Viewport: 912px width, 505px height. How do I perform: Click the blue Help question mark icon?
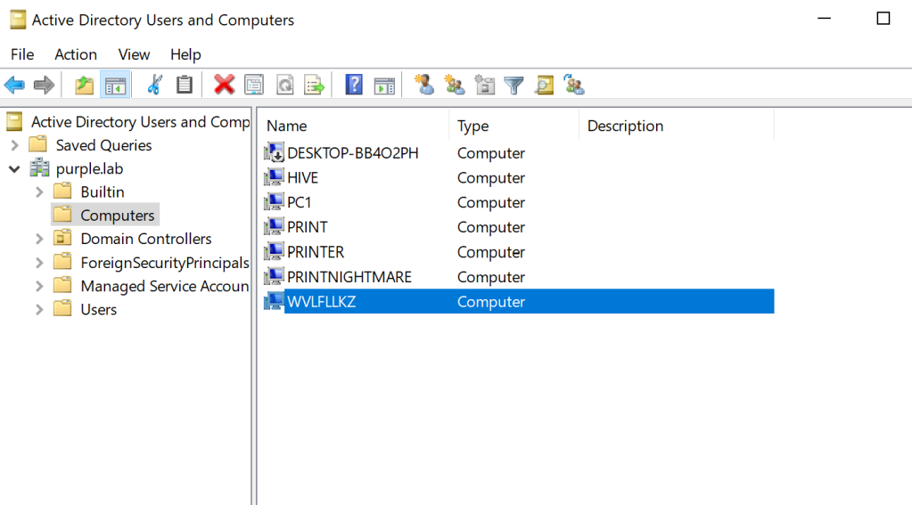tap(354, 86)
